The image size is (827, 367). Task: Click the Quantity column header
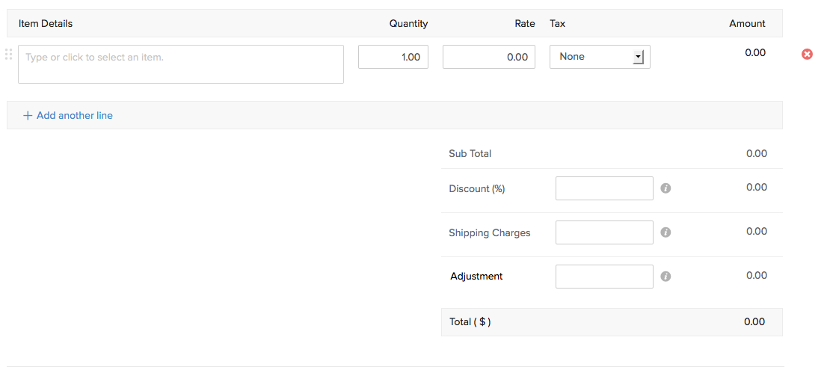(x=408, y=23)
